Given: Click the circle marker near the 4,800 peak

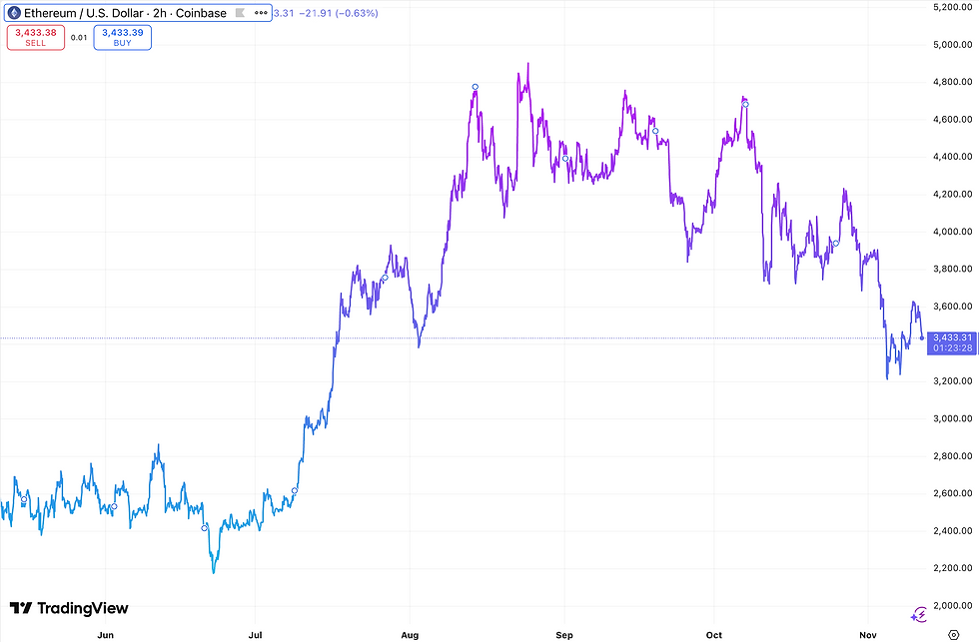Looking at the screenshot, I should tap(475, 87).
